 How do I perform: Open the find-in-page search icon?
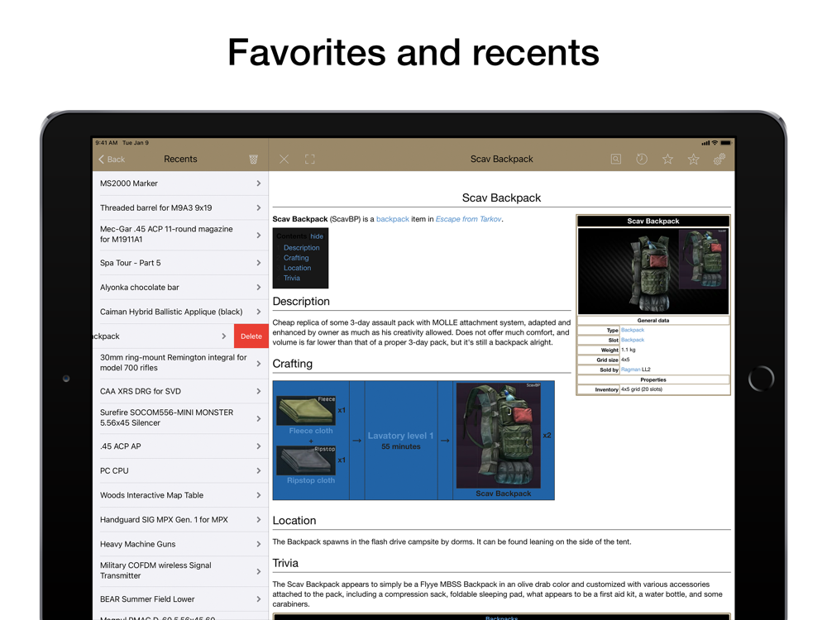[615, 159]
